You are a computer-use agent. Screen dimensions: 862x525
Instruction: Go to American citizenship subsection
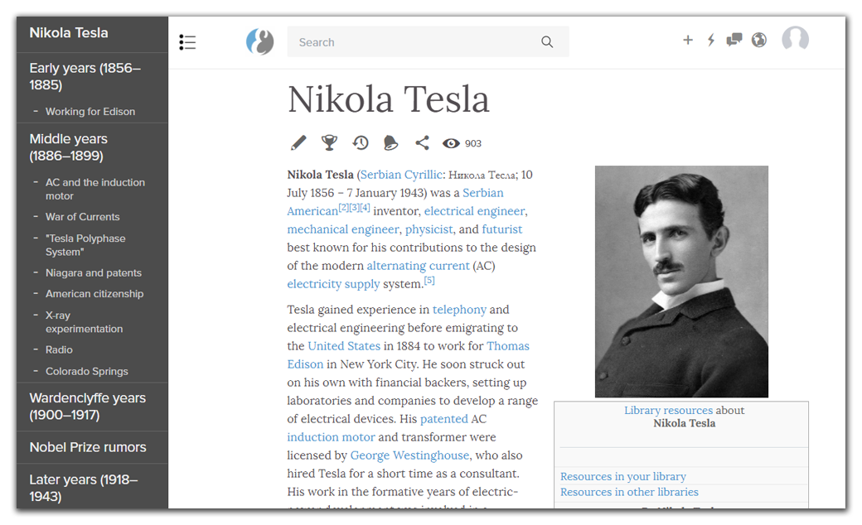[94, 294]
